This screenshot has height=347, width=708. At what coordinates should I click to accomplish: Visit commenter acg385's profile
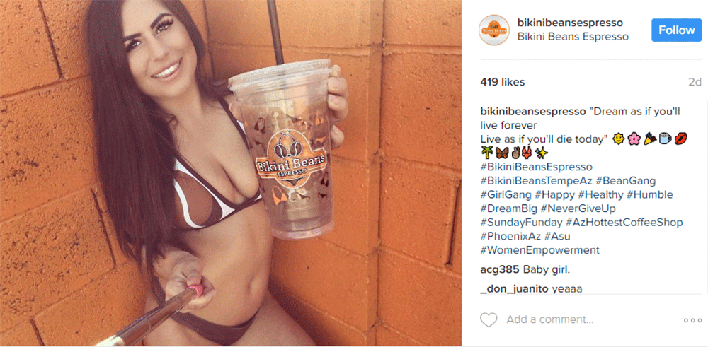coord(500,271)
